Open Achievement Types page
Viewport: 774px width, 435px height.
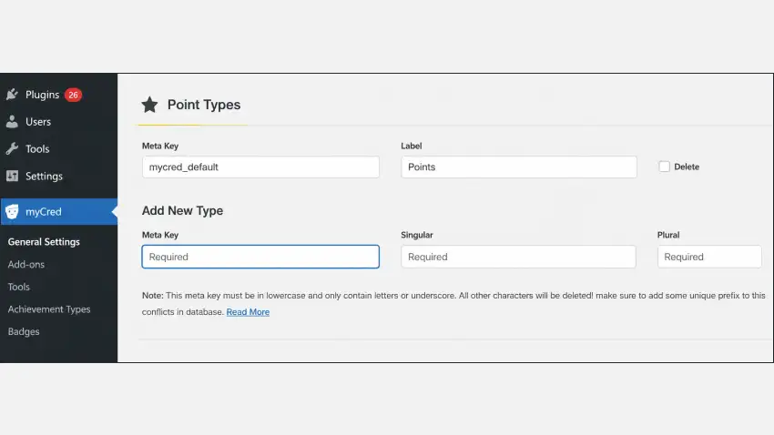(49, 309)
